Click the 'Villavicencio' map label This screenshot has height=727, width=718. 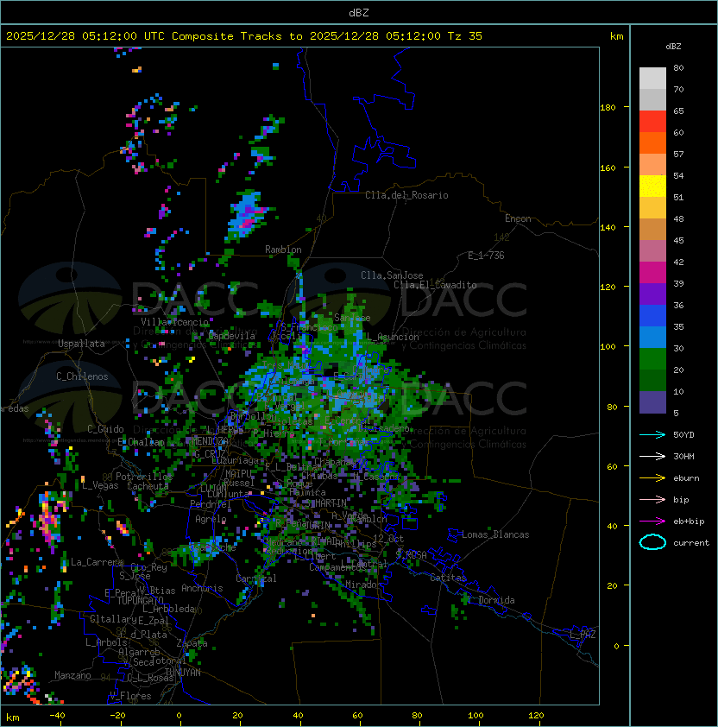coord(174,322)
